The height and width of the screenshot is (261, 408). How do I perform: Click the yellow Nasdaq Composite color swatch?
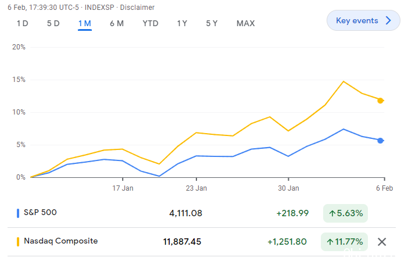(18, 241)
